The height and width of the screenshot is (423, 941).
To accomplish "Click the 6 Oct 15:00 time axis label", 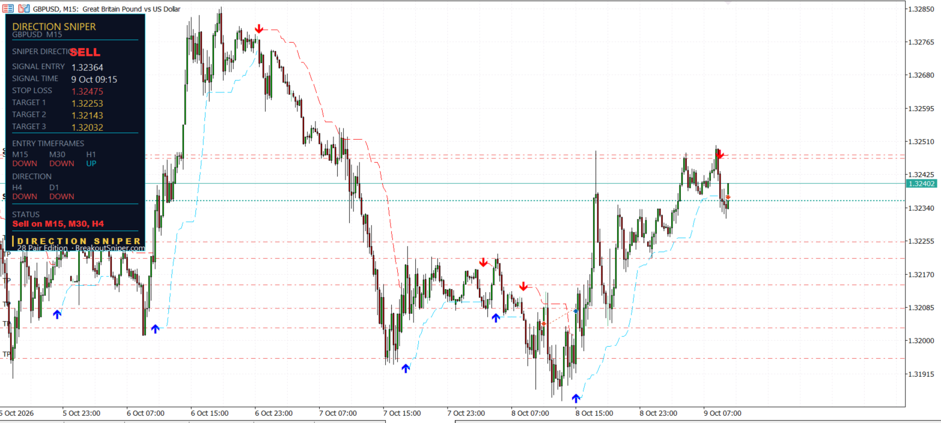I will click(x=210, y=413).
